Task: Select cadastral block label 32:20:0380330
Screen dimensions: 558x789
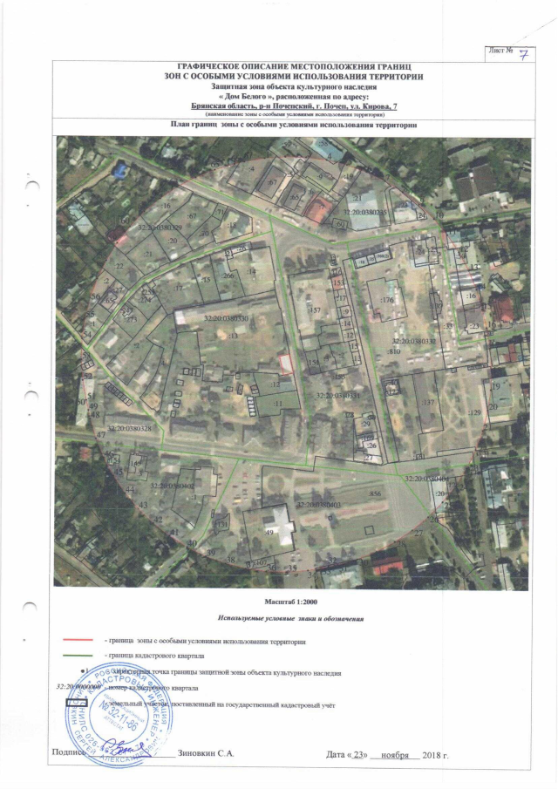Action: point(225,319)
